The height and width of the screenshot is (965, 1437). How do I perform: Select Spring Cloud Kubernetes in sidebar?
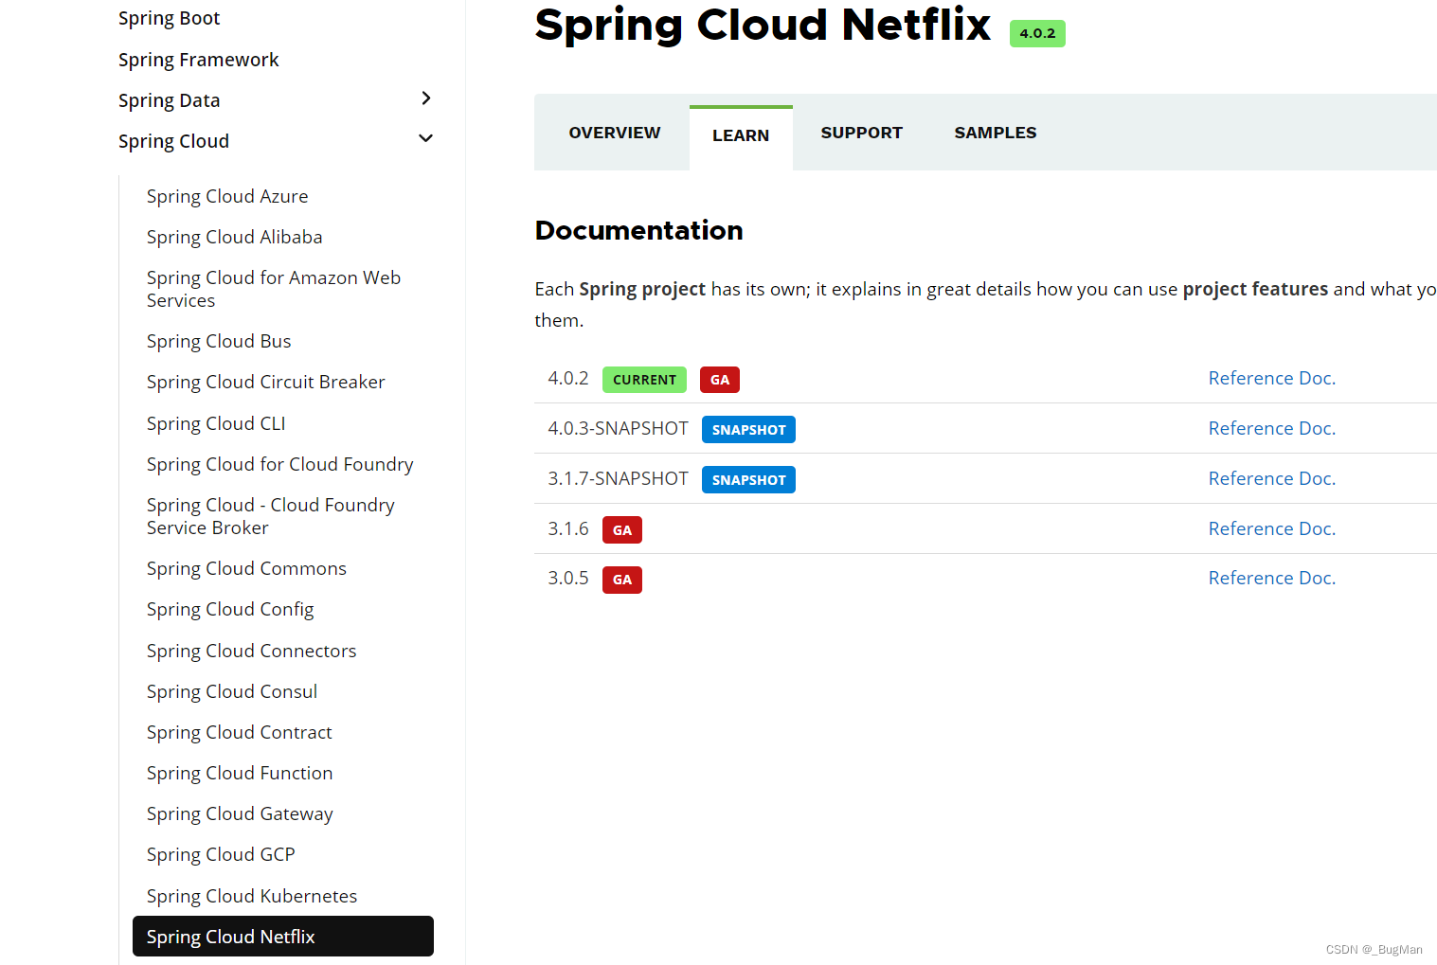tap(252, 896)
